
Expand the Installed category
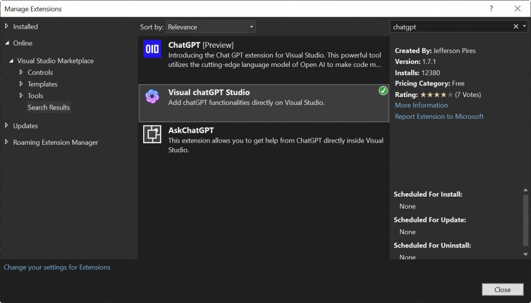[x=6, y=26]
